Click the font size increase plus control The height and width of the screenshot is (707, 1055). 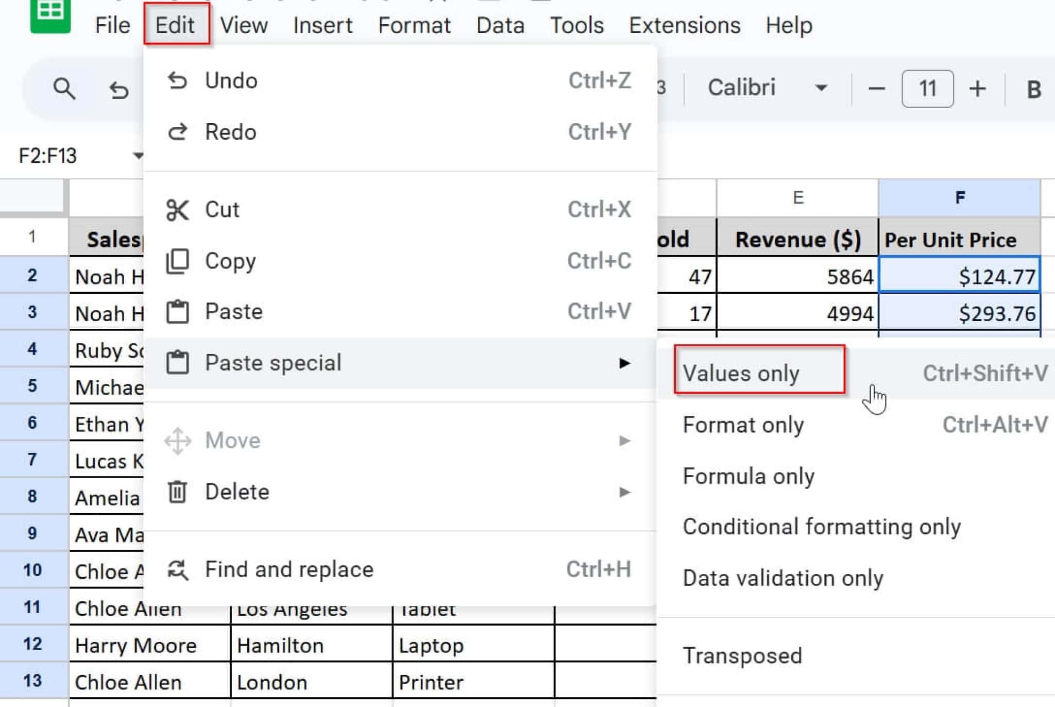click(x=978, y=89)
